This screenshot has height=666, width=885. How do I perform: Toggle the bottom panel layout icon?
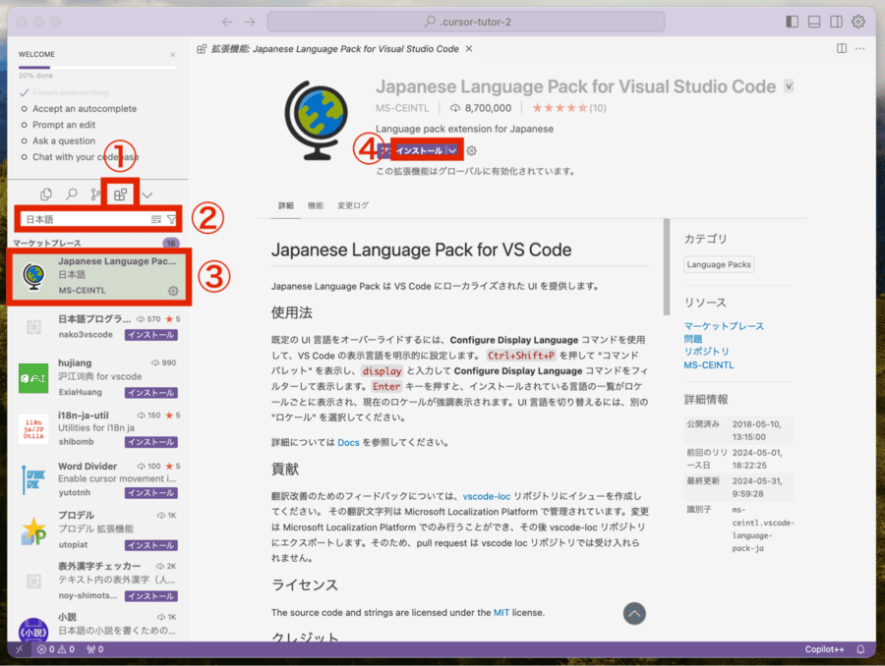814,22
